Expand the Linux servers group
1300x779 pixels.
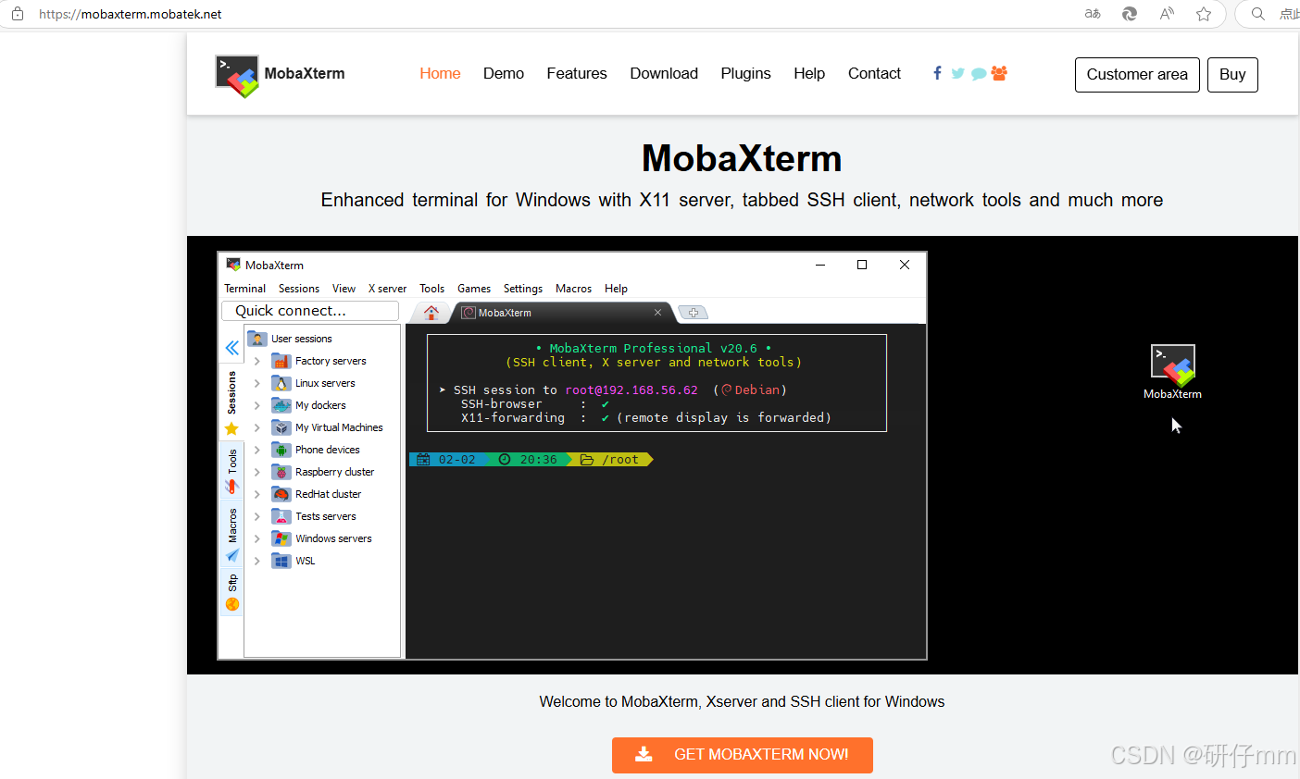256,383
